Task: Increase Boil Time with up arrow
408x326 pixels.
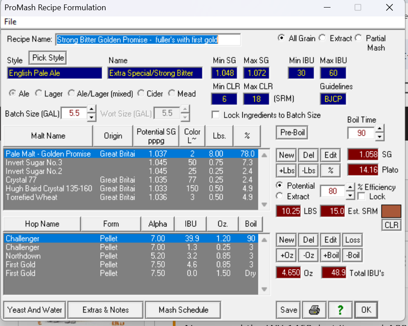Action: tap(379, 129)
